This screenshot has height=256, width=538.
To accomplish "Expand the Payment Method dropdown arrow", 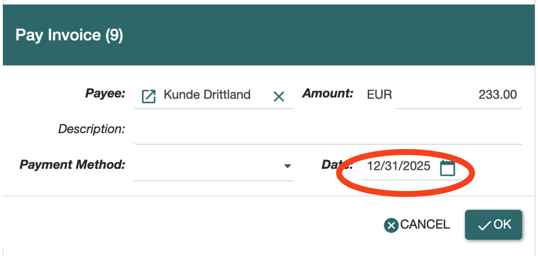I will point(288,166).
